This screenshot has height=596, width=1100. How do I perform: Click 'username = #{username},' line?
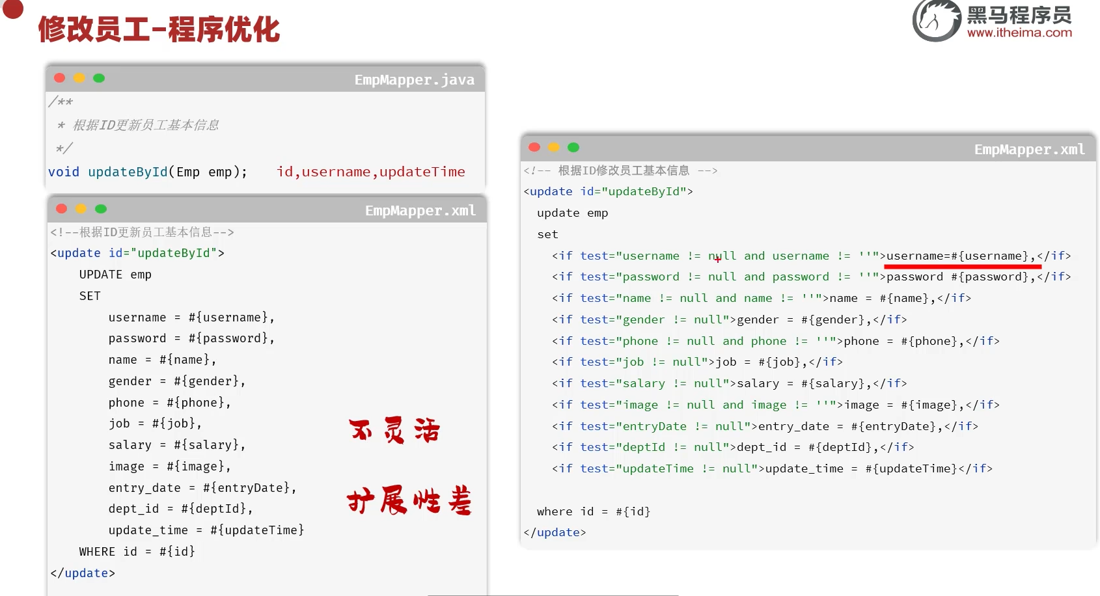pyautogui.click(x=191, y=318)
